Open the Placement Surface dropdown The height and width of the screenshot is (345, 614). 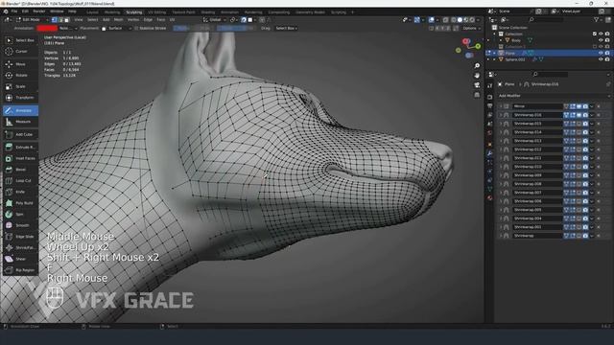pyautogui.click(x=117, y=28)
